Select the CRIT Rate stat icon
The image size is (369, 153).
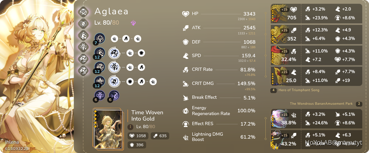point(185,70)
